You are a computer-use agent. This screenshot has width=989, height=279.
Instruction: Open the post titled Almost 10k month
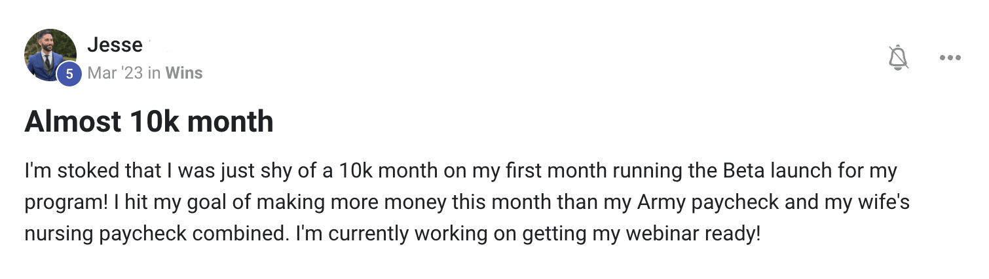[149, 122]
